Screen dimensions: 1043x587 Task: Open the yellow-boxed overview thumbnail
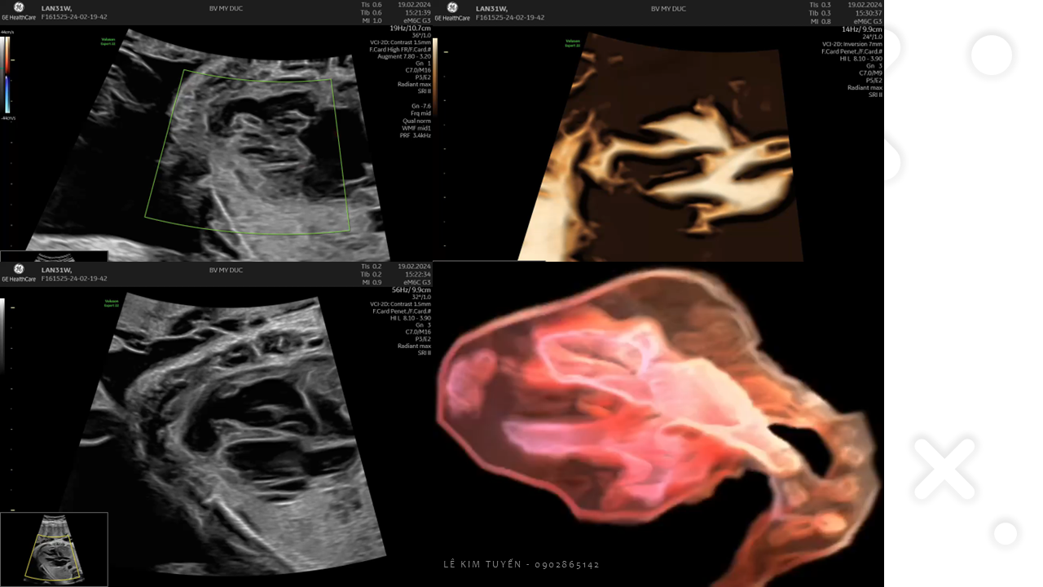point(54,549)
